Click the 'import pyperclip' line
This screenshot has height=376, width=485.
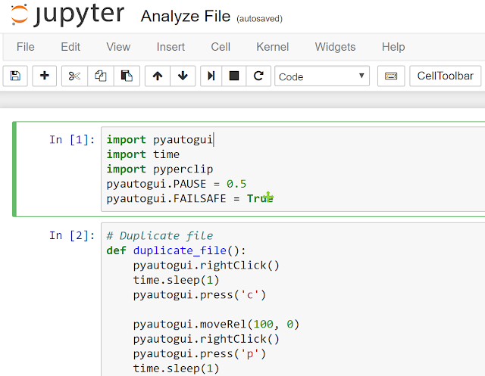(160, 169)
